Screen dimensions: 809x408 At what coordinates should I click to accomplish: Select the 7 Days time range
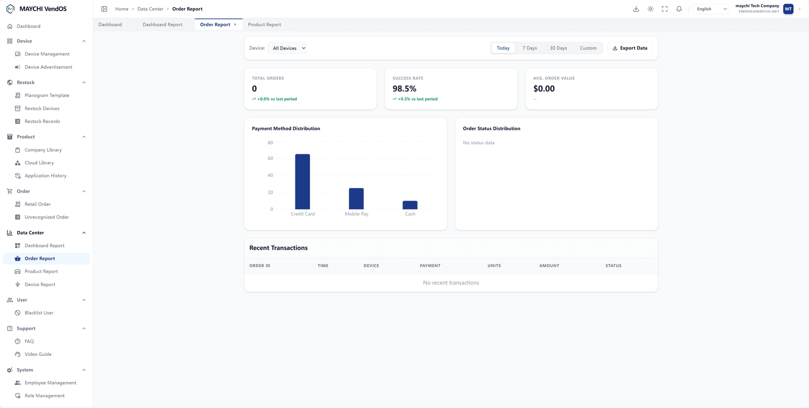(529, 48)
